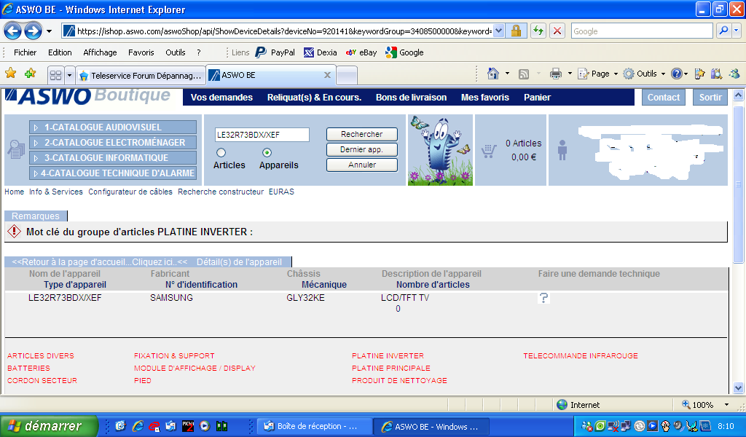This screenshot has width=746, height=437.
Task: Open the Configurateur de câbles link
Action: (x=130, y=192)
